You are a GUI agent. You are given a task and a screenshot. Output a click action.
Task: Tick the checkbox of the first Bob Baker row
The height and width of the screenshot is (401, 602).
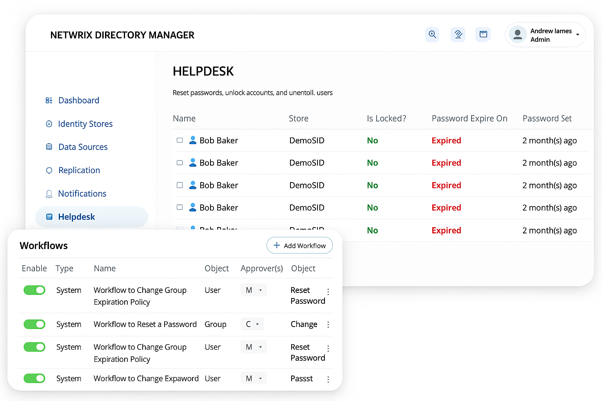pos(180,140)
